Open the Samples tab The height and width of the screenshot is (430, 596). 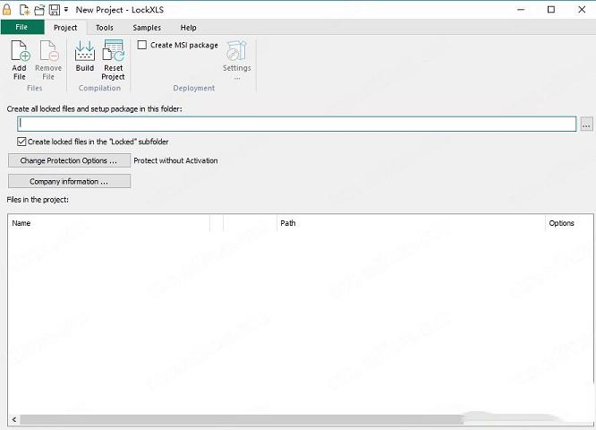[147, 28]
